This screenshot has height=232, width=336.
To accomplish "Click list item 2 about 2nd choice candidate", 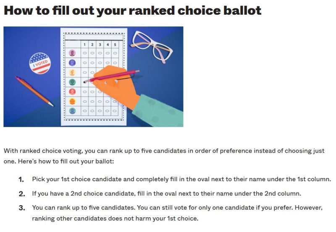I will [x=166, y=194].
